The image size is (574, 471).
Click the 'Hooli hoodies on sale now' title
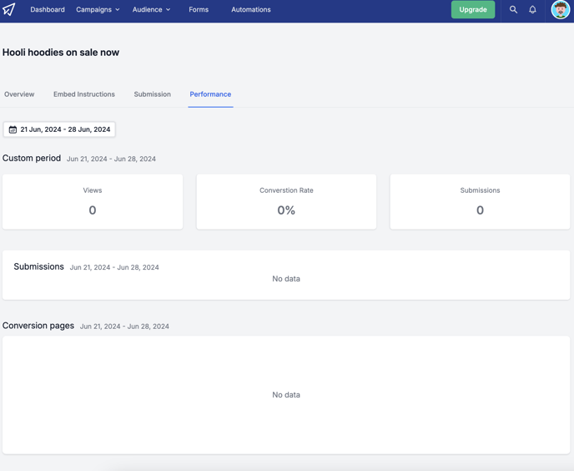(61, 53)
